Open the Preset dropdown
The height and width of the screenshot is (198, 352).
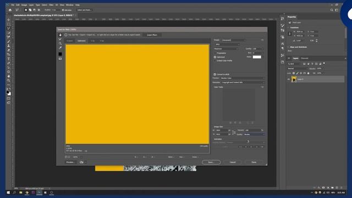(x=233, y=40)
